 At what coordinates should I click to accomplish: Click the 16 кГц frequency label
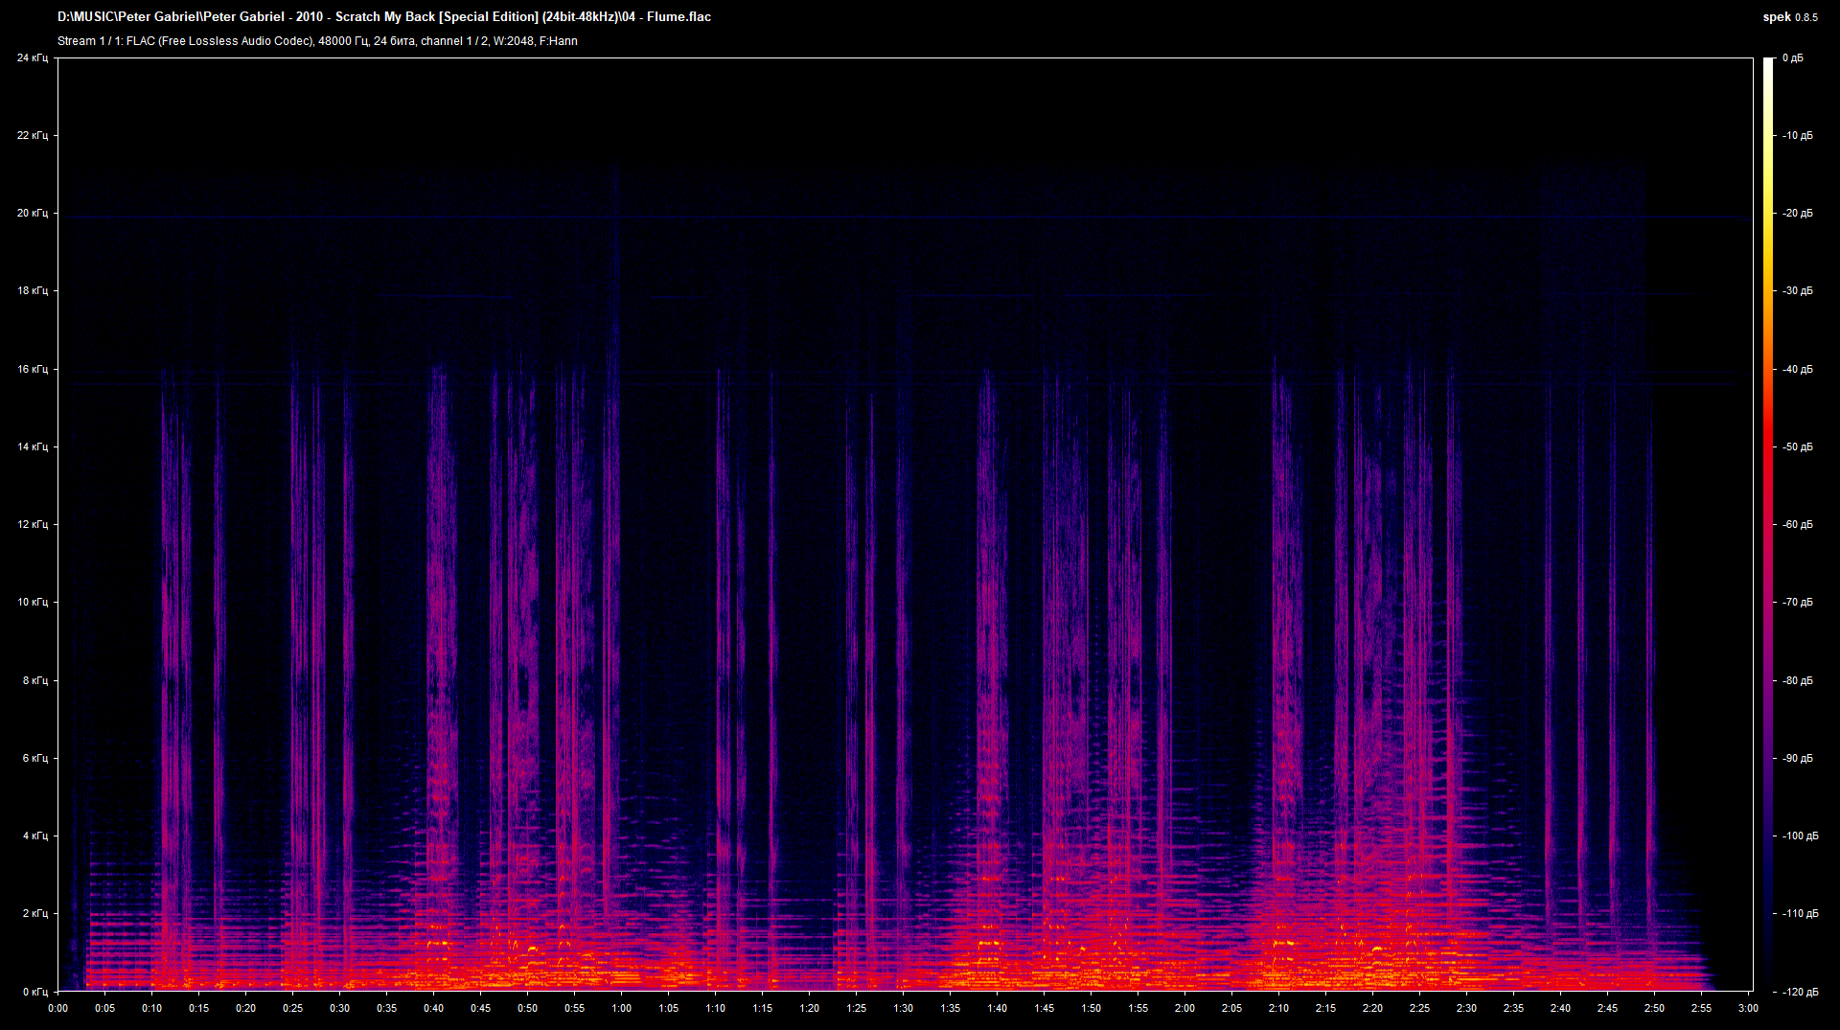pyautogui.click(x=32, y=369)
